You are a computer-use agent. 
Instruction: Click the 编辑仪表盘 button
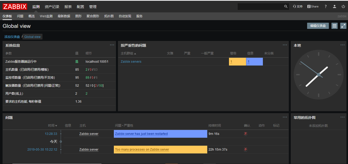pyautogui.click(x=318, y=26)
